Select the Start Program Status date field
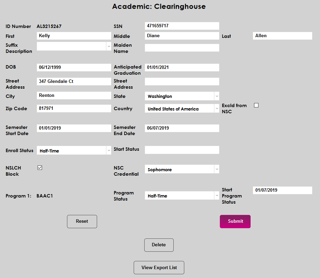Viewport: 320px width, 278px height. point(282,190)
